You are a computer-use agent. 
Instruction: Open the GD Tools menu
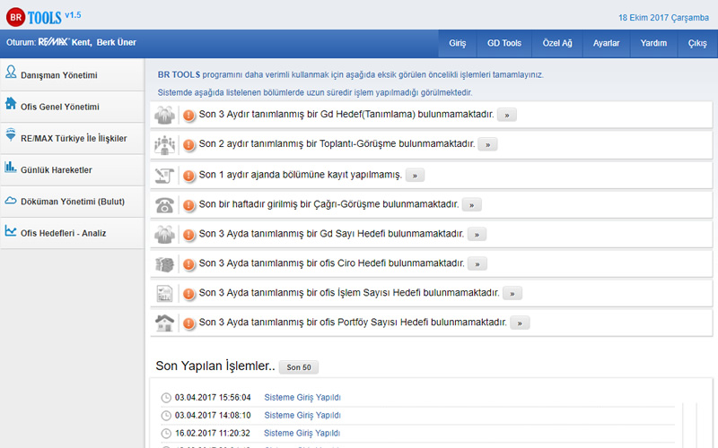pos(503,43)
